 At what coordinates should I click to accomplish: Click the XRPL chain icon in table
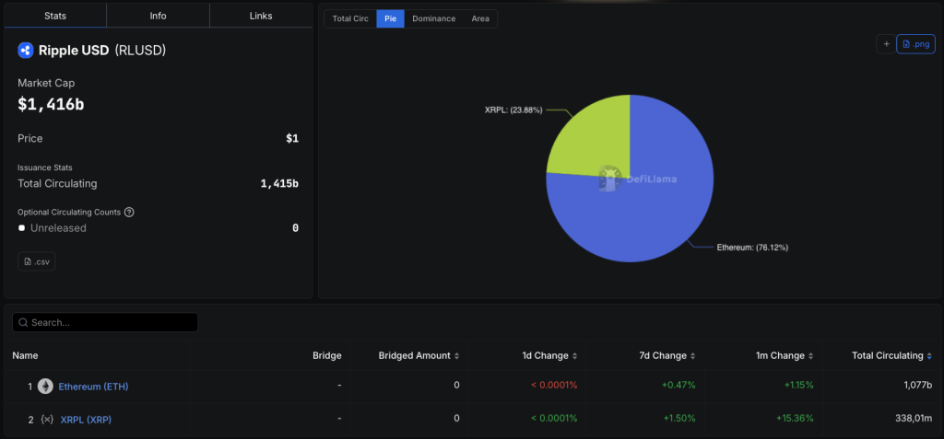coord(47,420)
